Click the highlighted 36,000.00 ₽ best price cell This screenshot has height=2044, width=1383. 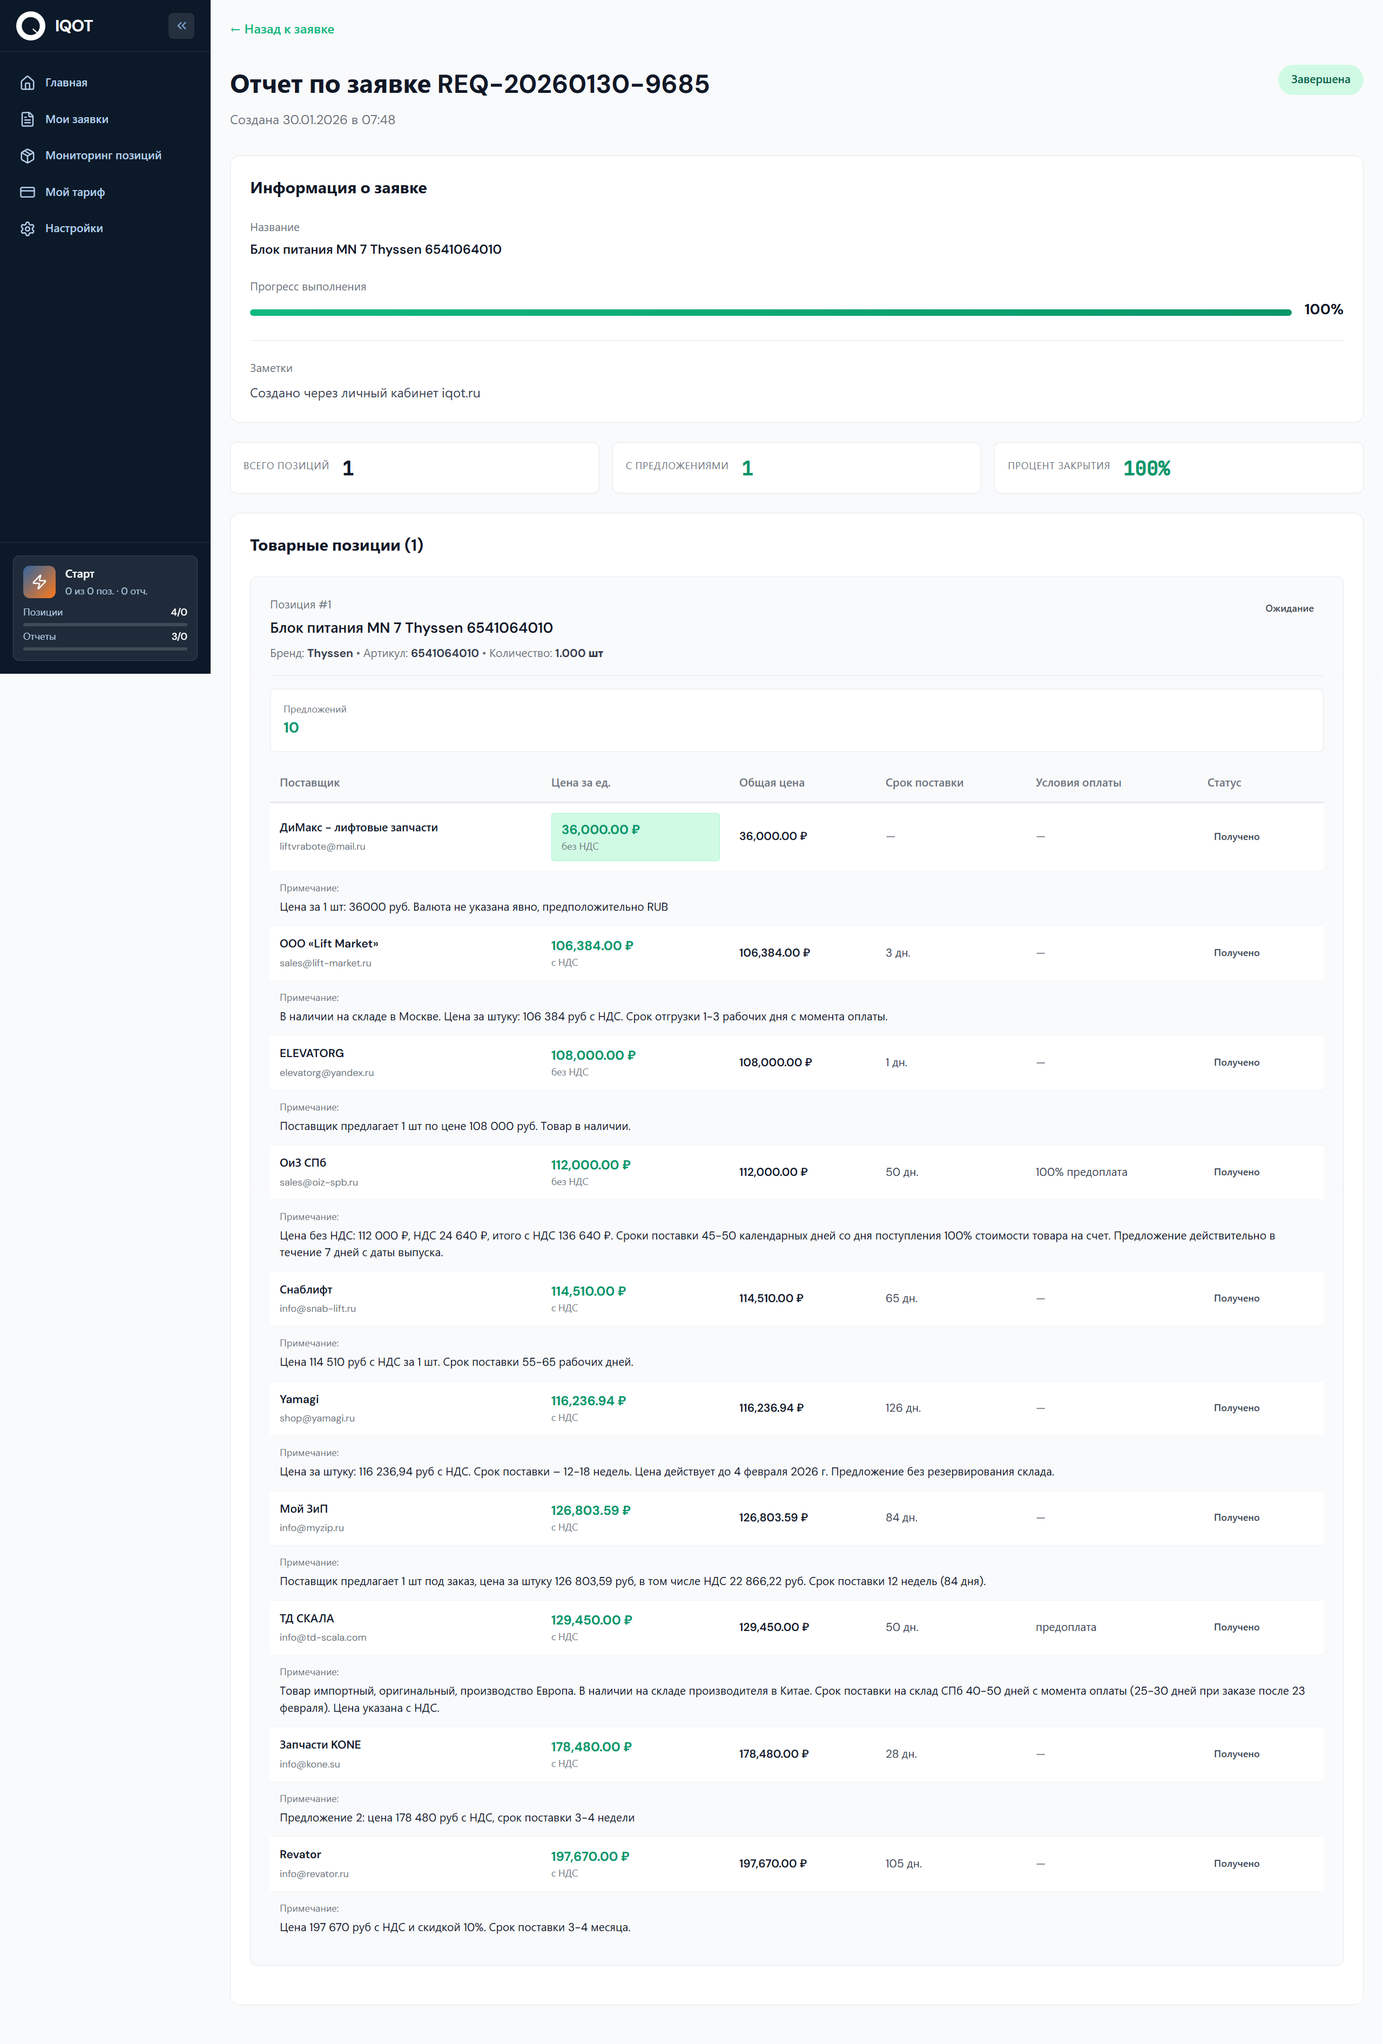pyautogui.click(x=635, y=836)
